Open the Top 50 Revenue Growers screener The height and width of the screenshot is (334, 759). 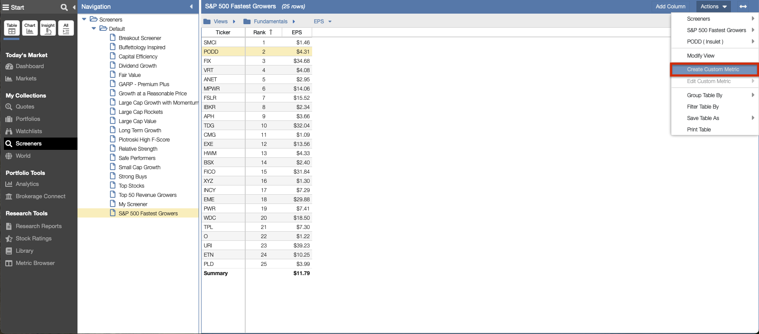147,195
